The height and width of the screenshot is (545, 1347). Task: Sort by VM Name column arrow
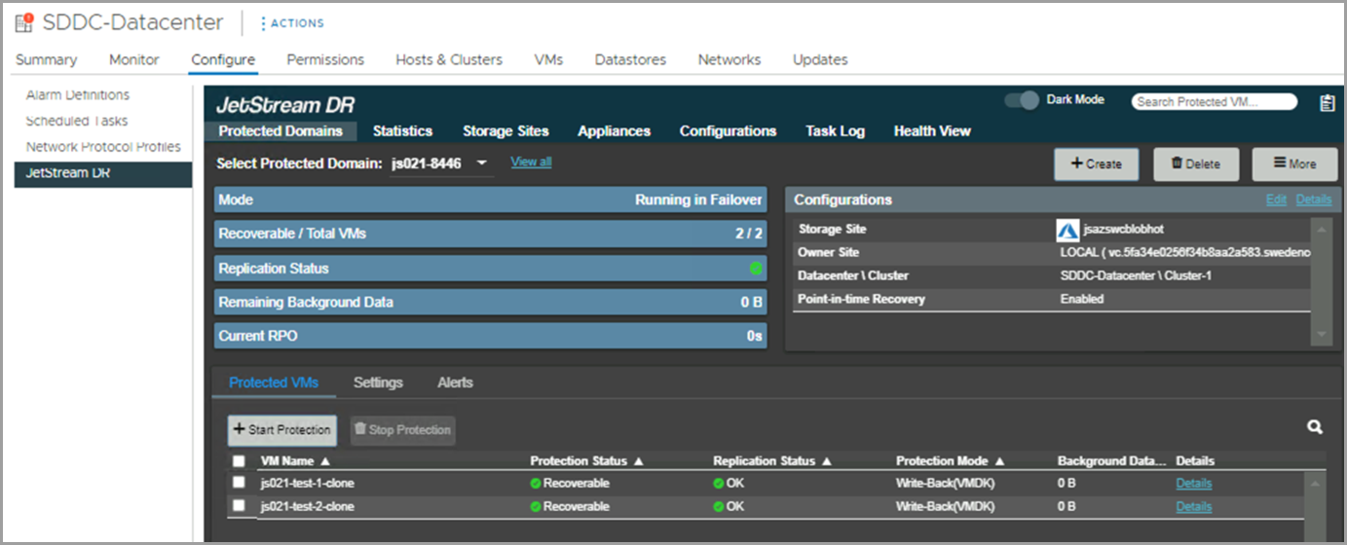pos(325,461)
